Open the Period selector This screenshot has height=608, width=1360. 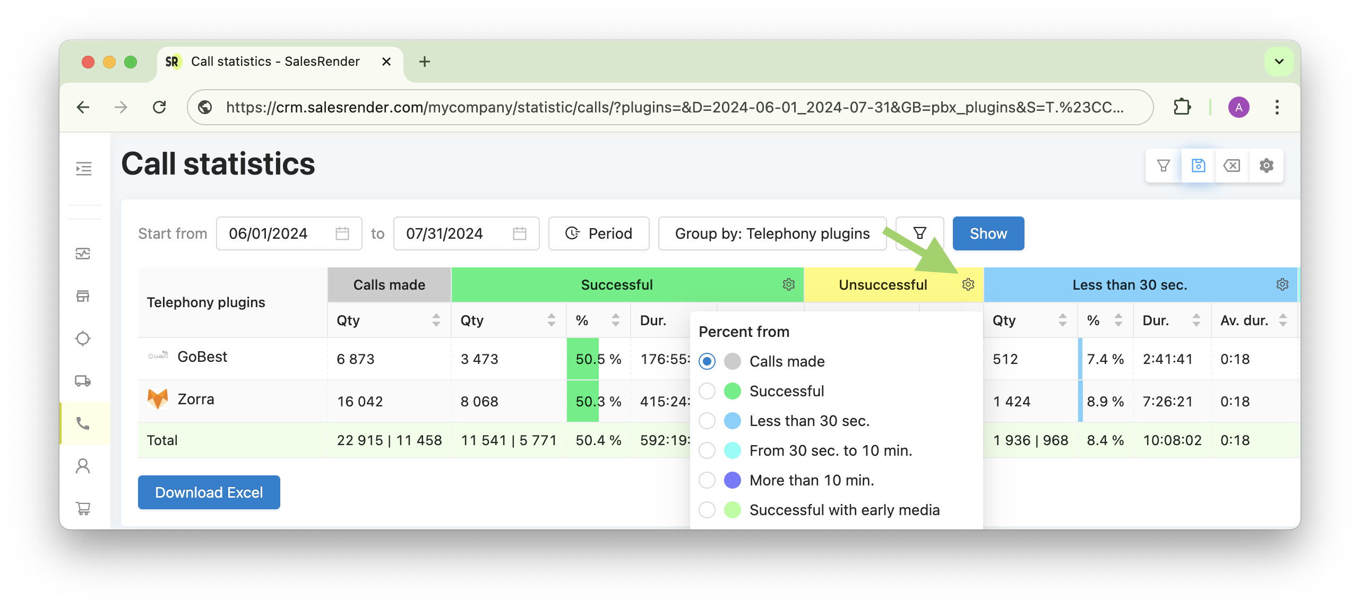[x=599, y=233]
